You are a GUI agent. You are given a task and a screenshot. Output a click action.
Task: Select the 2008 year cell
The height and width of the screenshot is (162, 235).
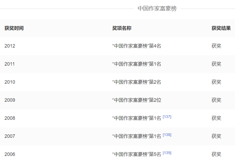point(10,118)
